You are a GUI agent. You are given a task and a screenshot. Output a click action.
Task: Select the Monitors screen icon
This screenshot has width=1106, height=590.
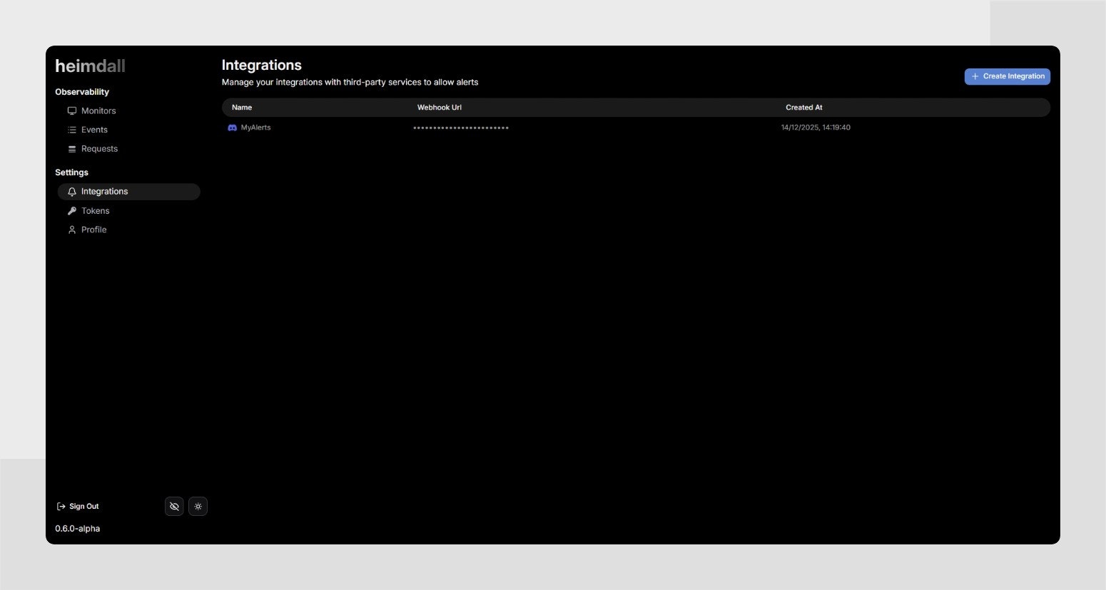pyautogui.click(x=72, y=110)
